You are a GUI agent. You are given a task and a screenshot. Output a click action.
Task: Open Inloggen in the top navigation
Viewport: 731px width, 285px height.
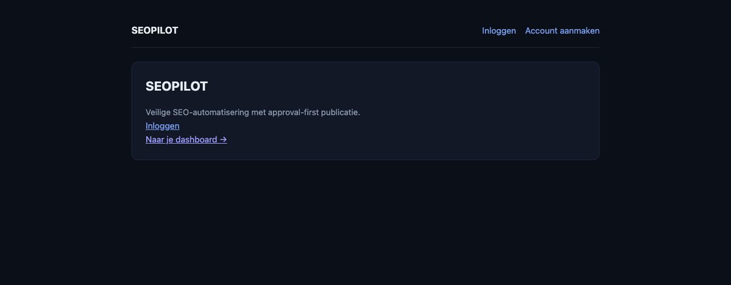499,30
